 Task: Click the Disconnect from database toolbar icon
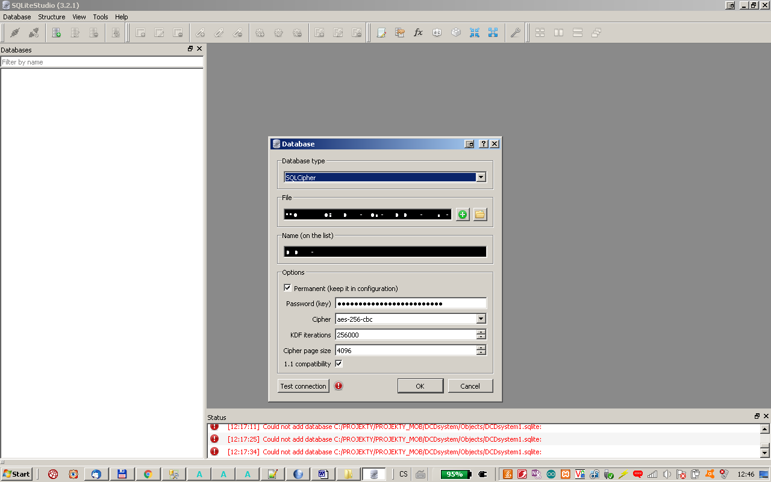(34, 33)
